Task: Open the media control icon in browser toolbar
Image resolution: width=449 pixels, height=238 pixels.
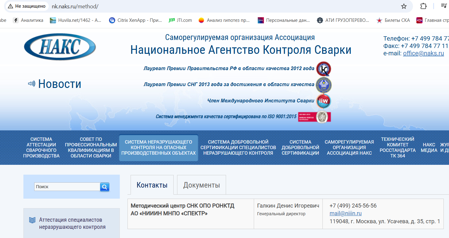Action: point(443,6)
